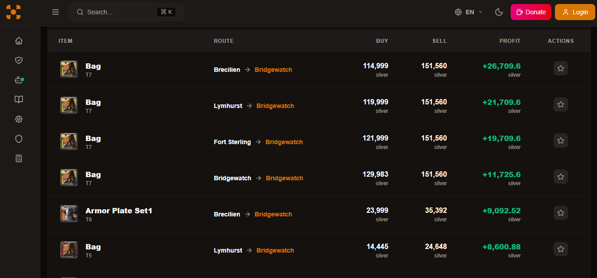The width and height of the screenshot is (597, 278).
Task: Click Brecilien origin in Armor Plate row
Action: click(x=227, y=214)
